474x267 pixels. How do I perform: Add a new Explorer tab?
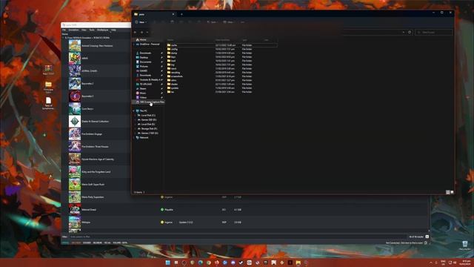(181, 14)
